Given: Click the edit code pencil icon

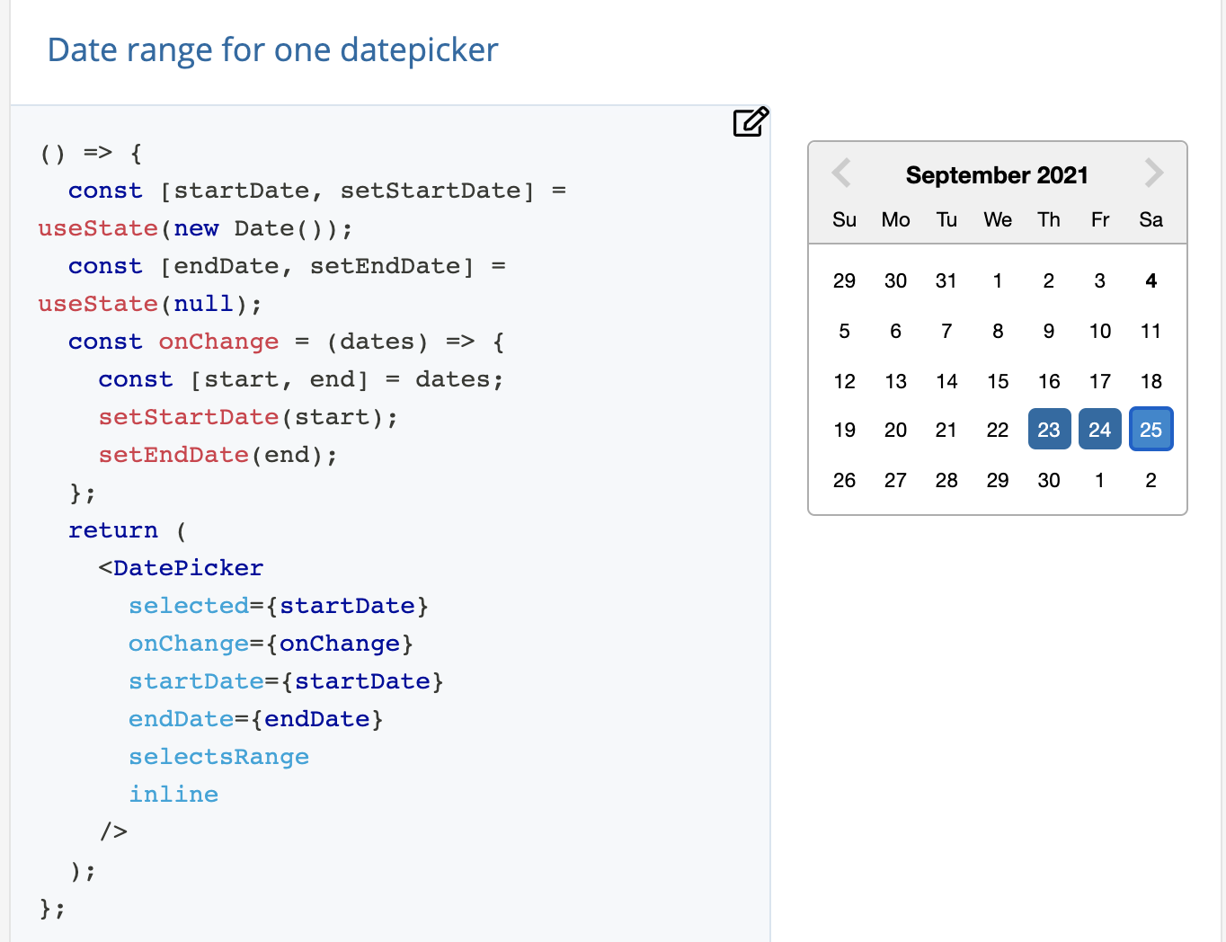Looking at the screenshot, I should point(751,122).
